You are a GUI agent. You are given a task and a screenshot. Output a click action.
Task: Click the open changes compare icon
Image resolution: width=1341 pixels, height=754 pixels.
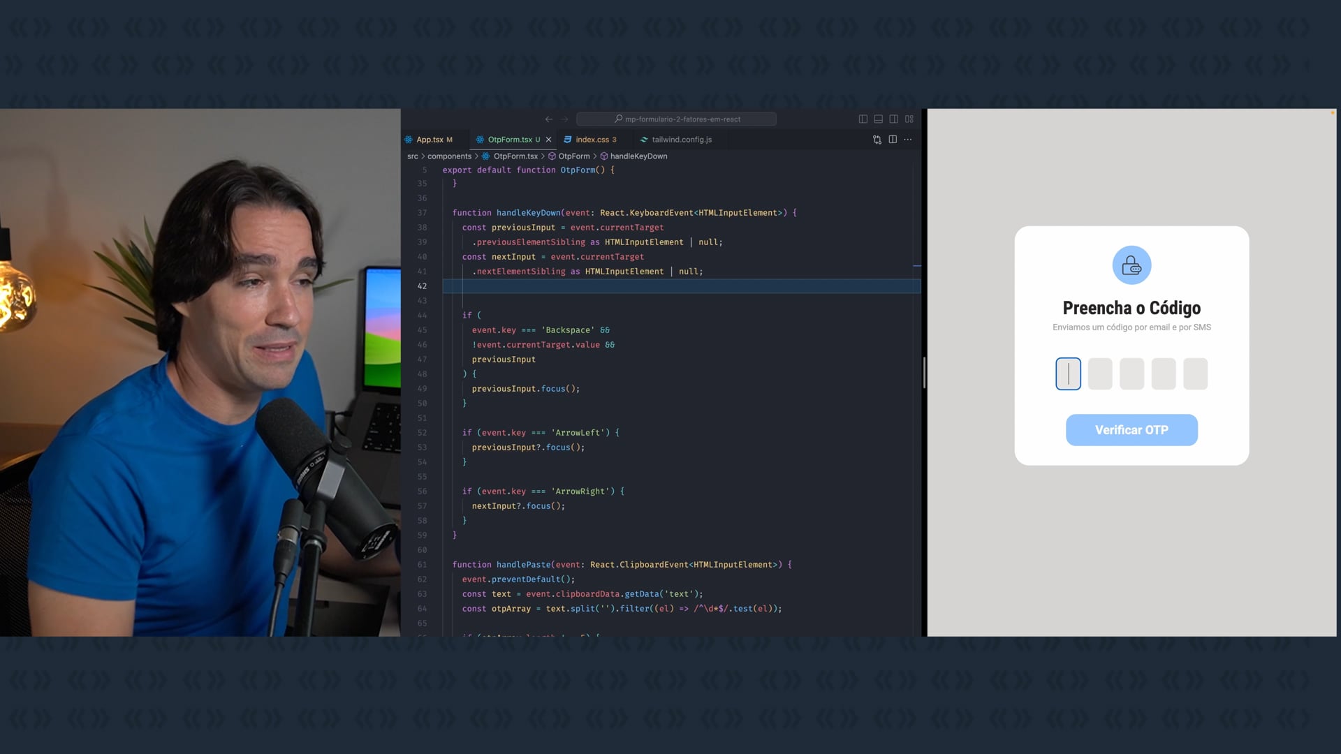coord(877,140)
